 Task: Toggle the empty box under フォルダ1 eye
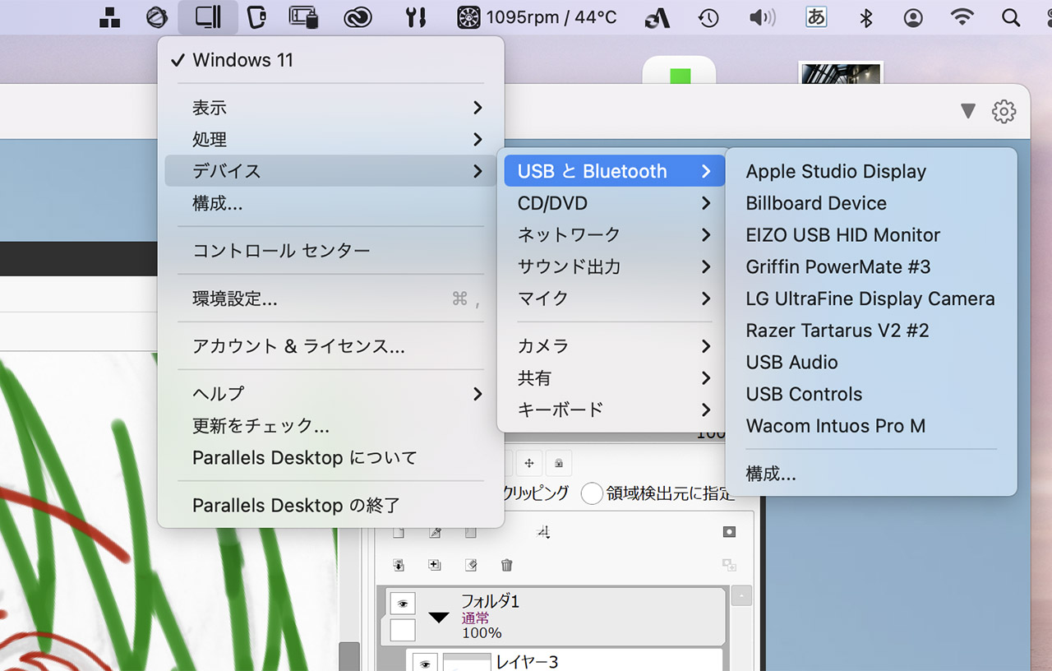[403, 631]
